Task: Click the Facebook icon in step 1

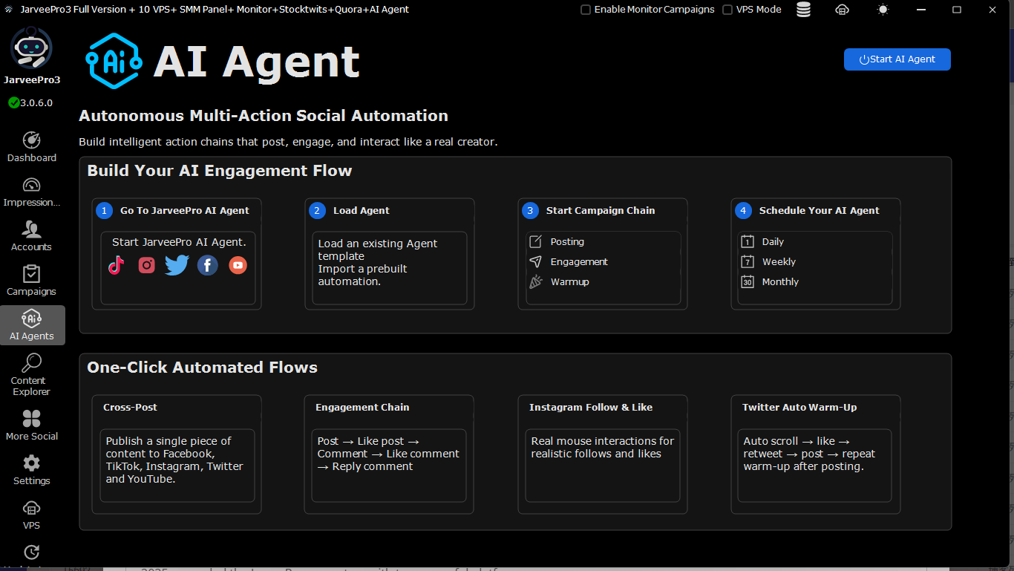Action: tap(208, 265)
